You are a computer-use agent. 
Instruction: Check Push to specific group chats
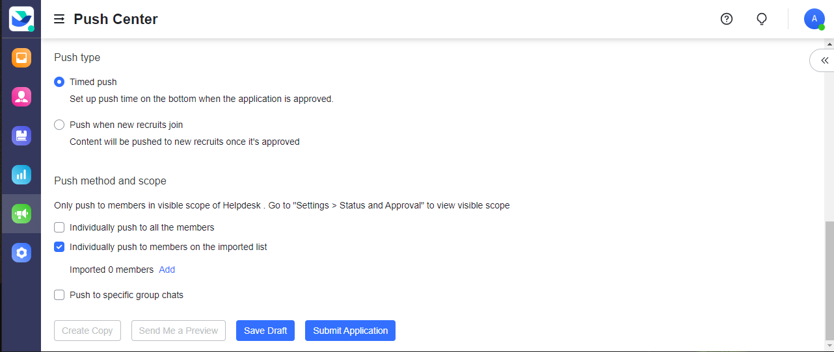tap(59, 295)
